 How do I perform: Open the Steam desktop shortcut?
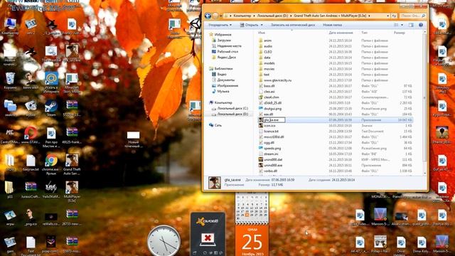(x=51, y=109)
